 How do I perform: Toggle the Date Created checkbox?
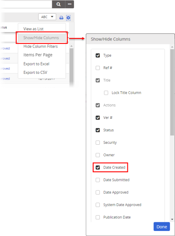click(x=98, y=167)
